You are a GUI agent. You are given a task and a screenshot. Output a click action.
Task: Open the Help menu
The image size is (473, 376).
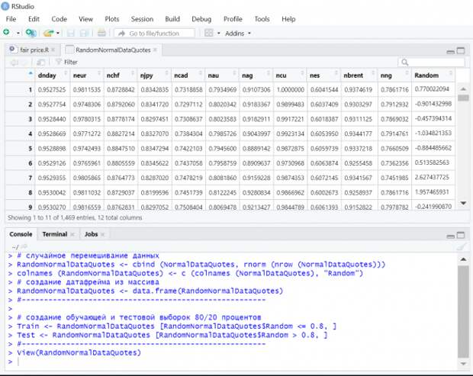(x=288, y=19)
